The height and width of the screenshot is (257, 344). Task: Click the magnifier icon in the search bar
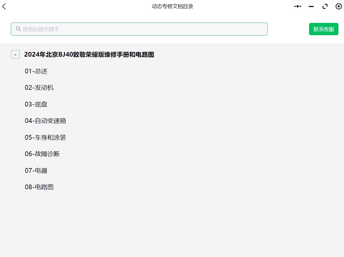click(x=18, y=29)
